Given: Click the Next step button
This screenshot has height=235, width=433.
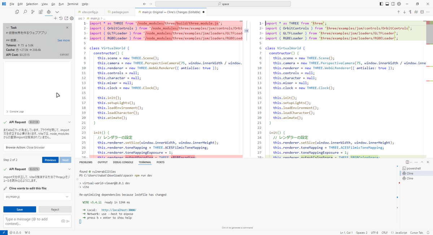Looking at the screenshot, I should (x=65, y=160).
